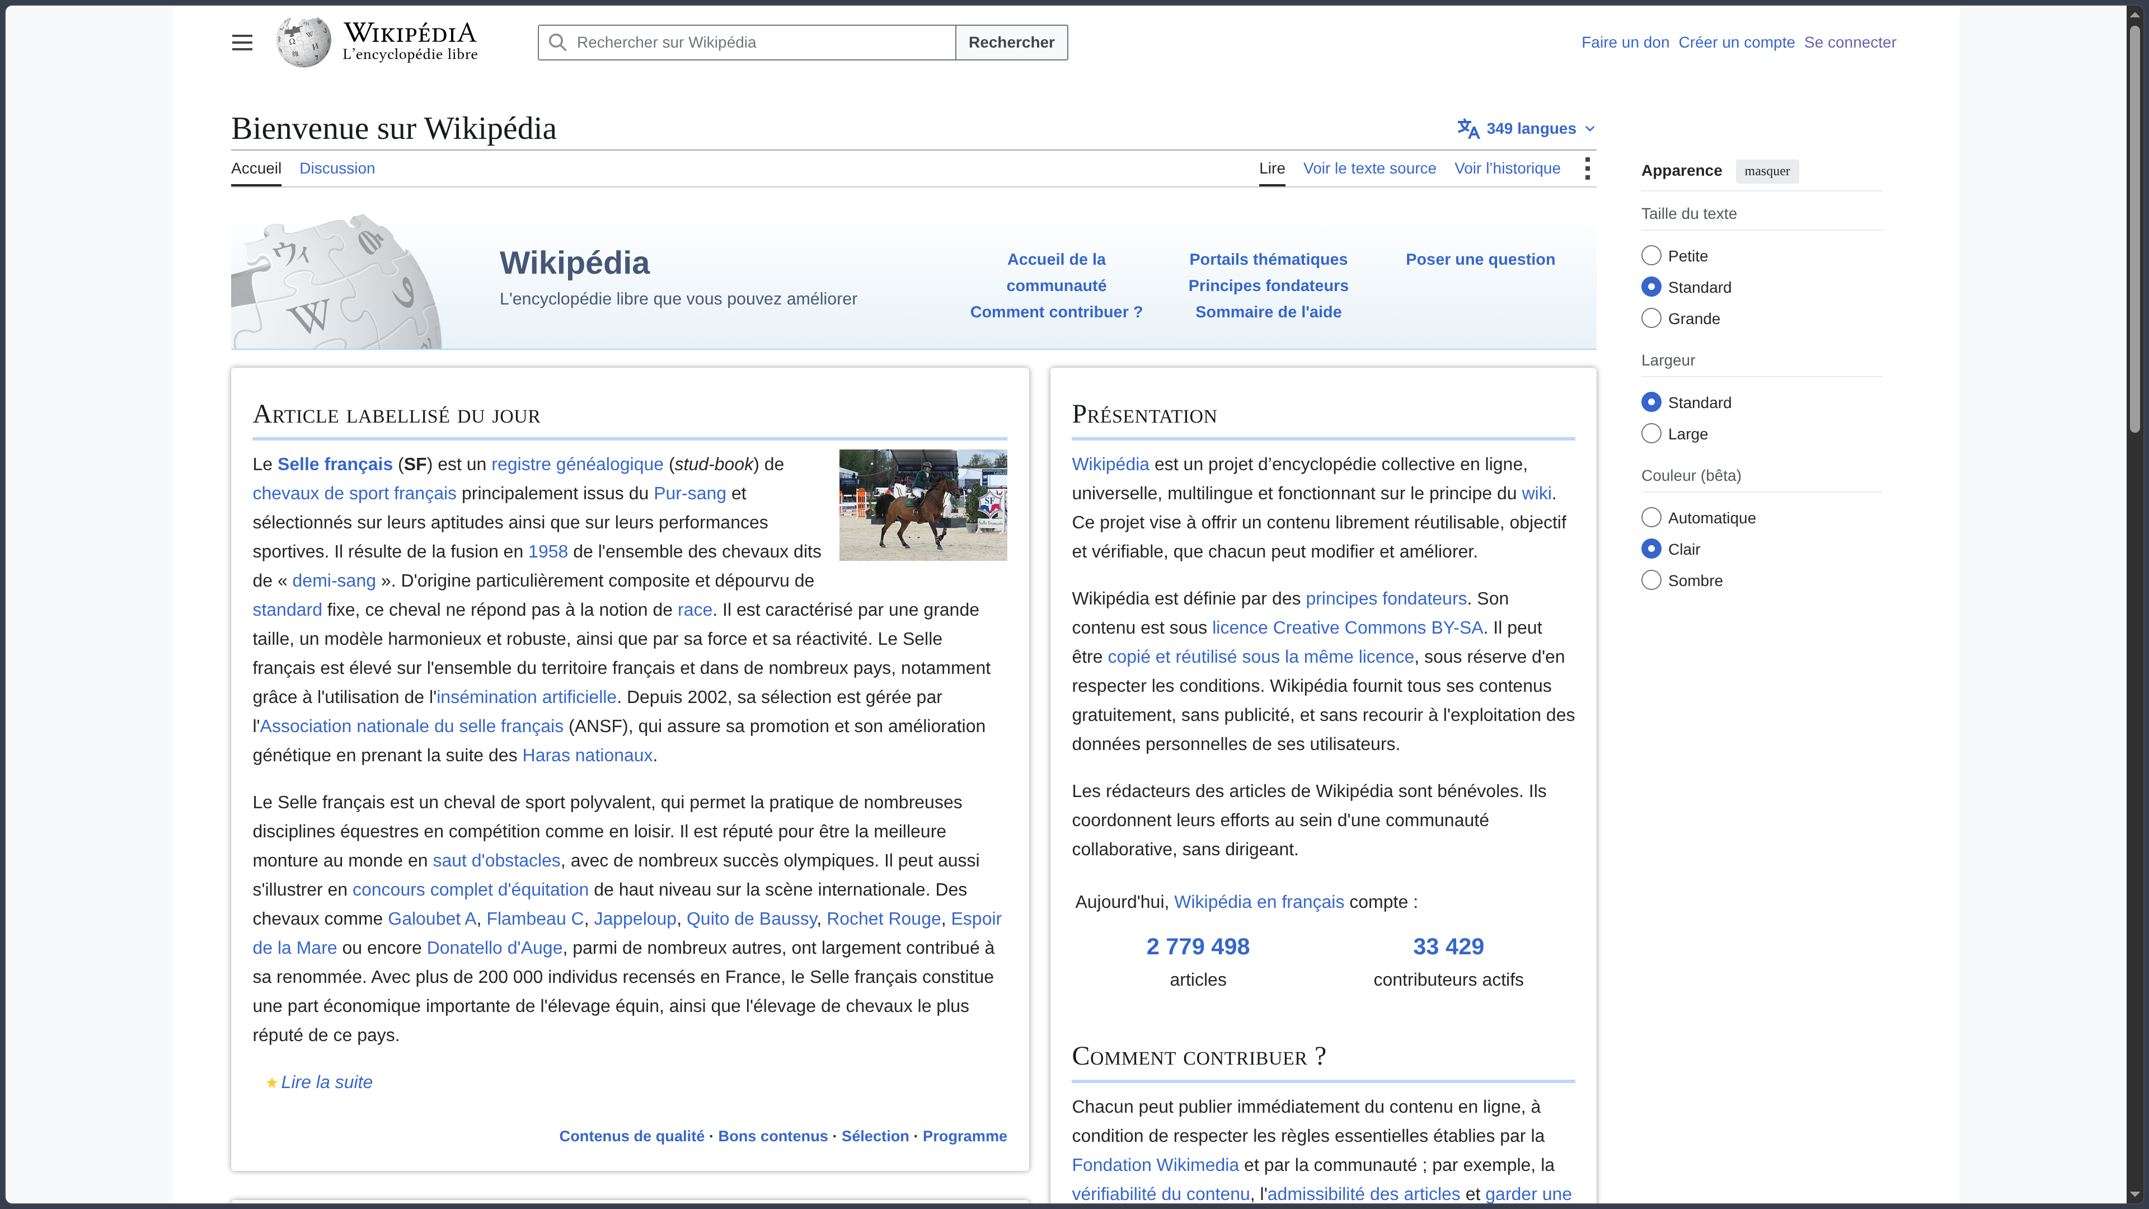The height and width of the screenshot is (1209, 2149).
Task: Select Standard text size
Action: tap(1651, 287)
